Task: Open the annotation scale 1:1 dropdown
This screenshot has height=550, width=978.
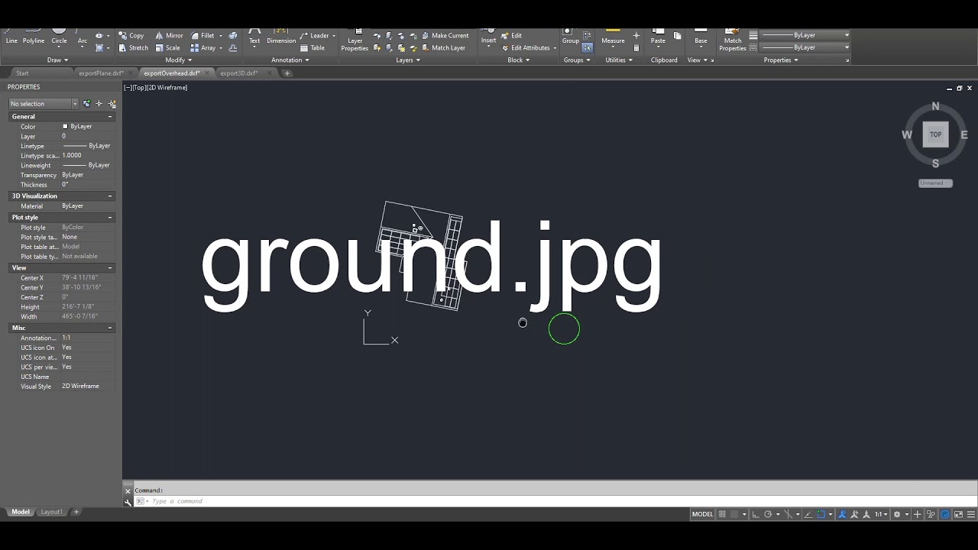Action: 882,514
